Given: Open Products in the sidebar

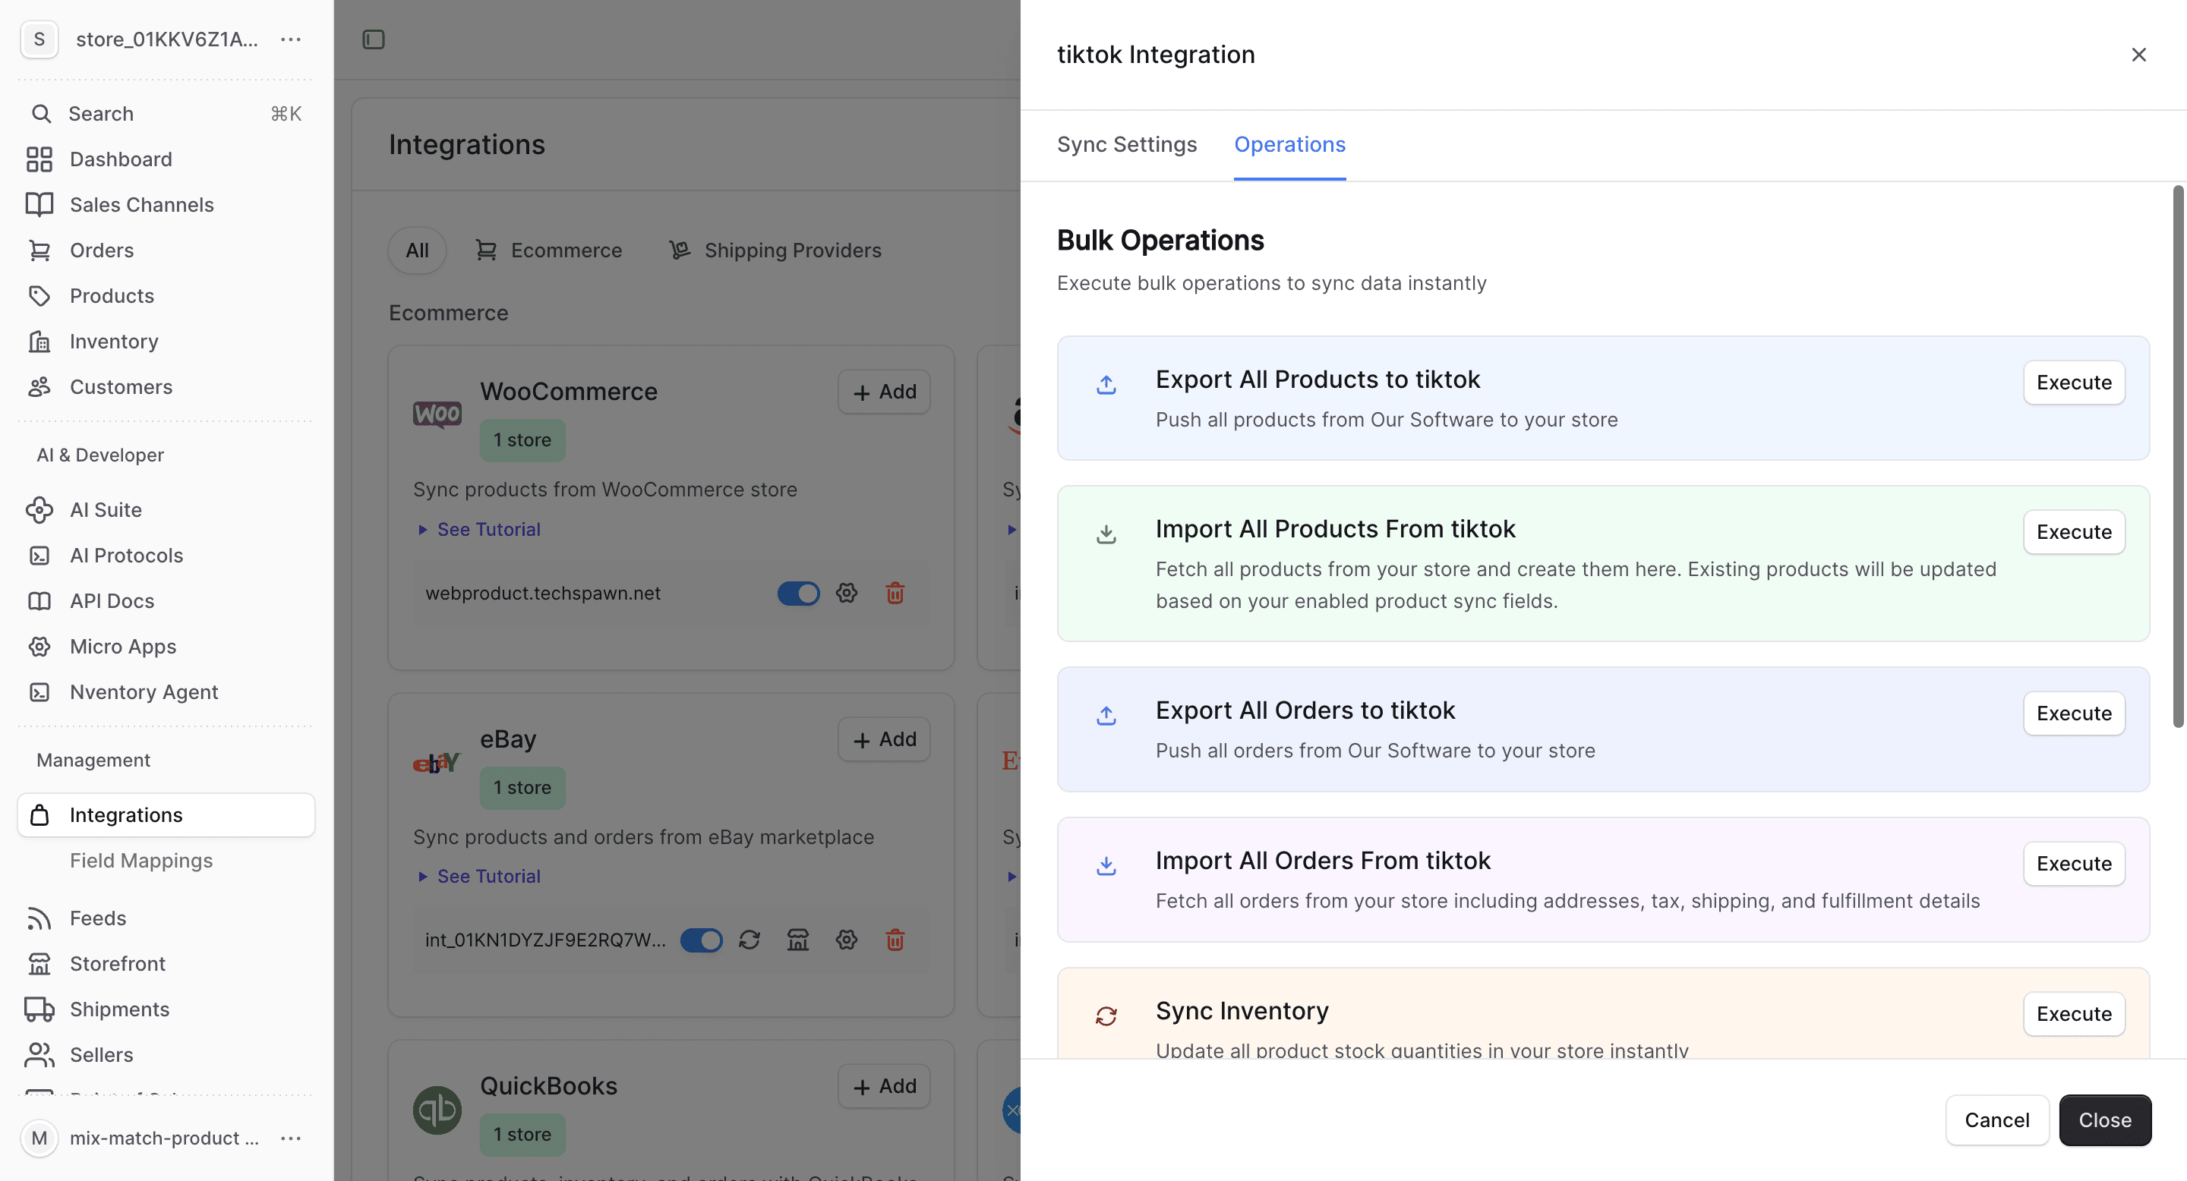Looking at the screenshot, I should point(166,296).
